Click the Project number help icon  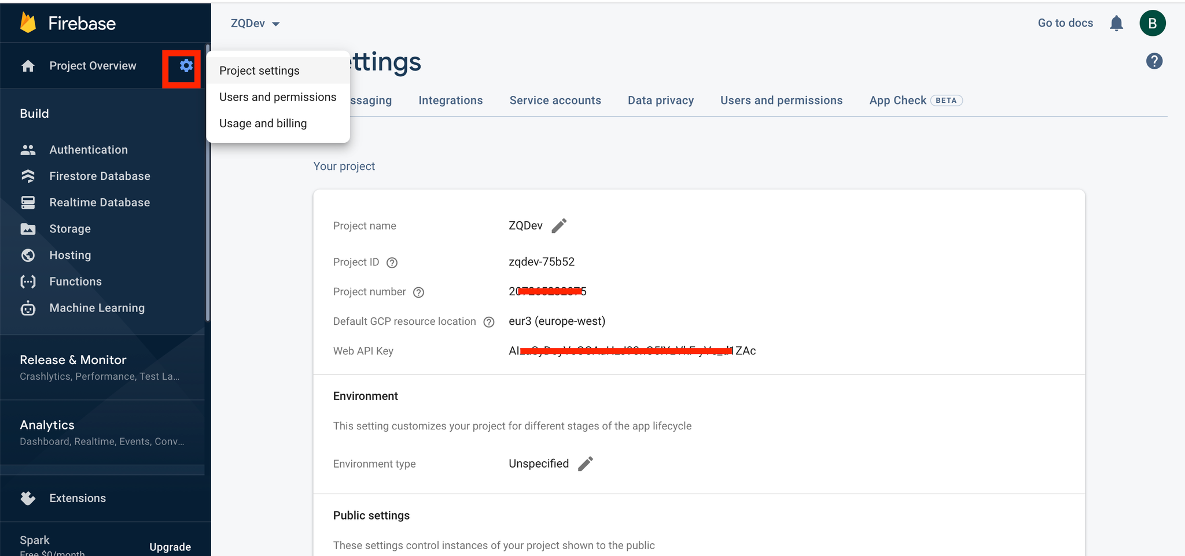tap(418, 292)
